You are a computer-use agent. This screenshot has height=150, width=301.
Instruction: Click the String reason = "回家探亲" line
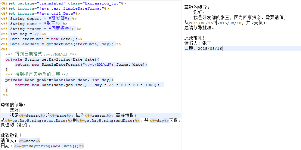[41, 29]
